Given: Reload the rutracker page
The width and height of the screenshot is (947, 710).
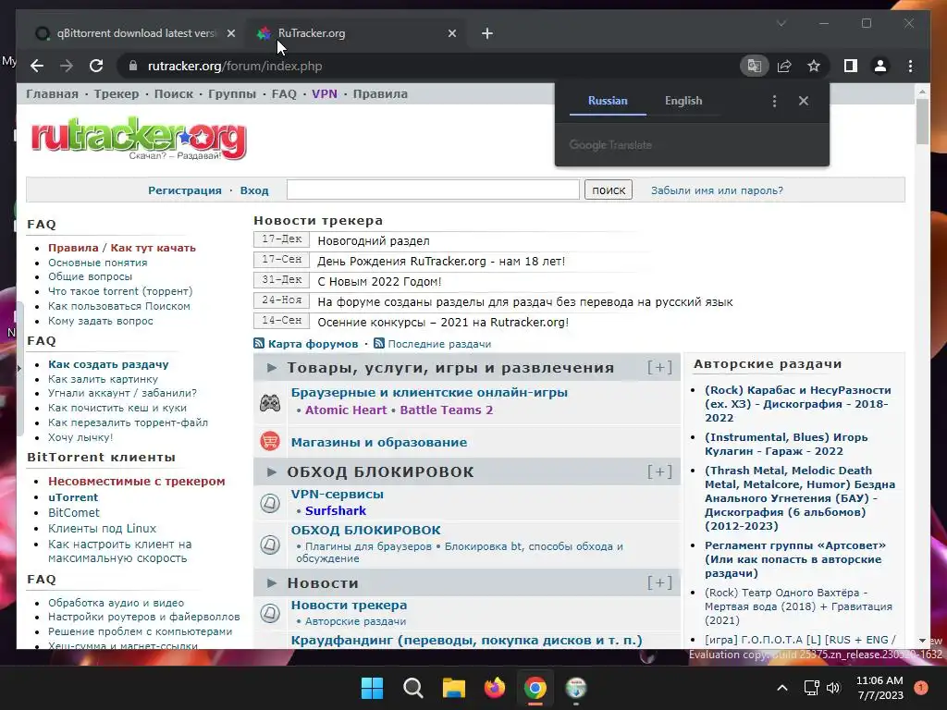Looking at the screenshot, I should click(96, 66).
